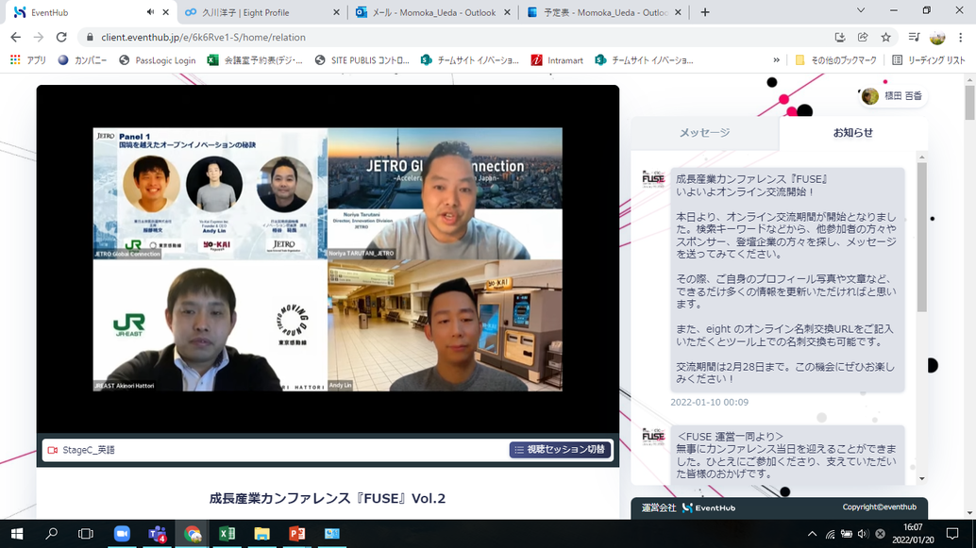Screen dimensions: 976x548
Task: Open the チームサイト bookmark right after Intramart
Action: click(645, 60)
